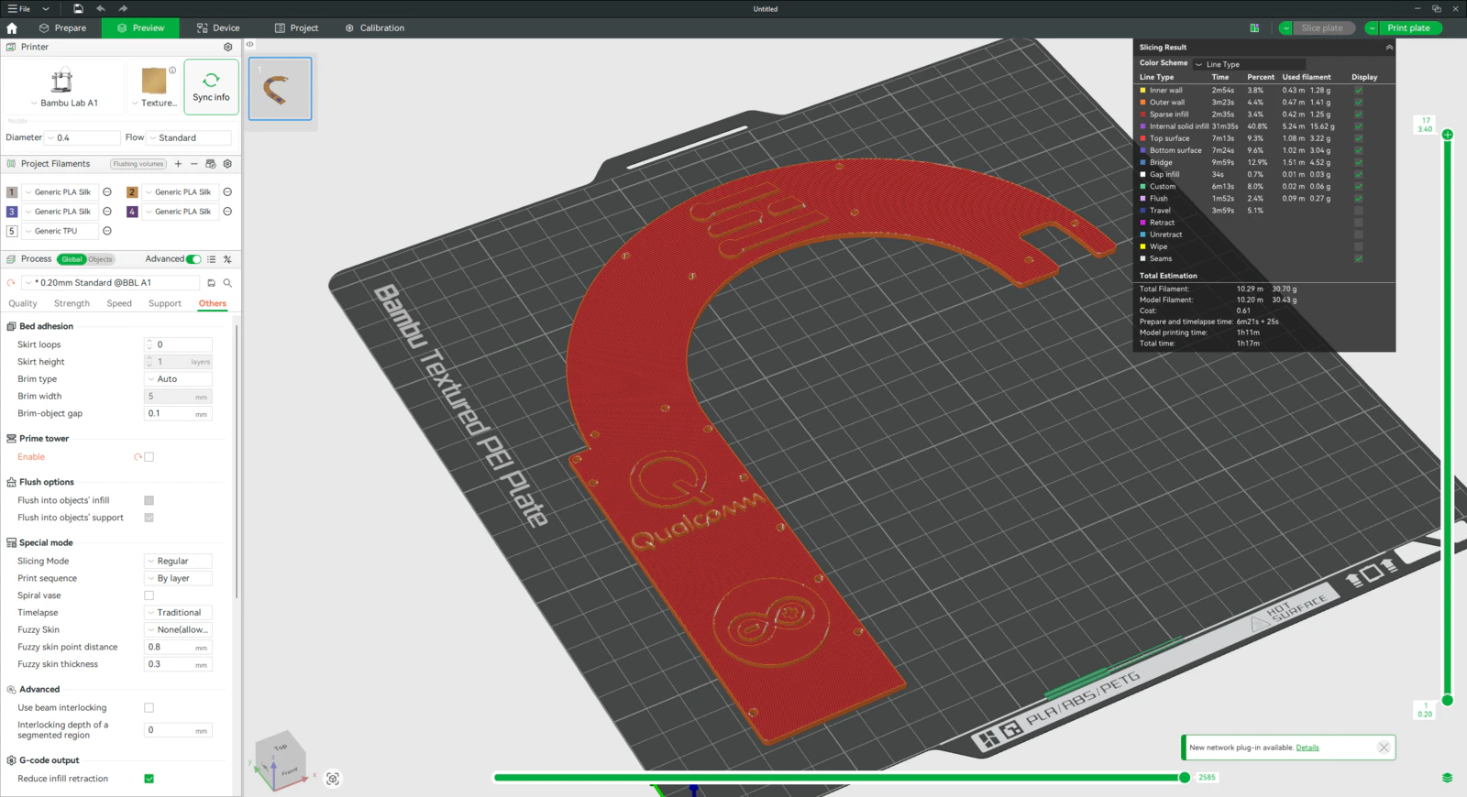Image resolution: width=1467 pixels, height=797 pixels.
Task: Open the plate layout icon beside Slice plate
Action: tap(1254, 28)
